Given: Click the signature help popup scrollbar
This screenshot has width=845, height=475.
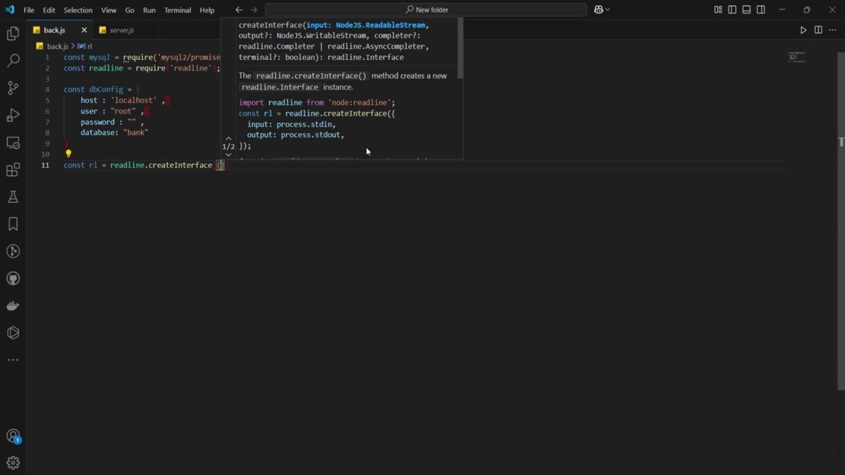Looking at the screenshot, I should pyautogui.click(x=460, y=48).
